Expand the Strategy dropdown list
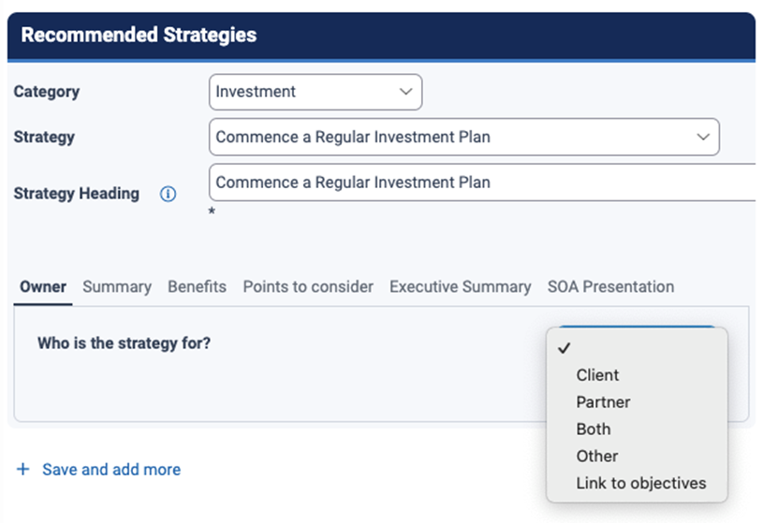Screen dimensions: 763x523 463,137
